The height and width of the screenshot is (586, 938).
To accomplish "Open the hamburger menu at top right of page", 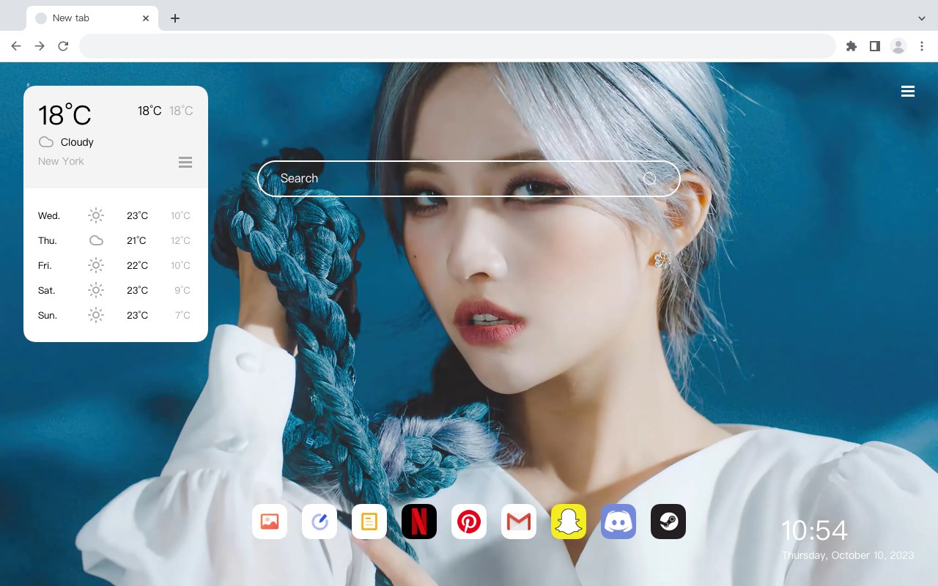I will tap(908, 92).
